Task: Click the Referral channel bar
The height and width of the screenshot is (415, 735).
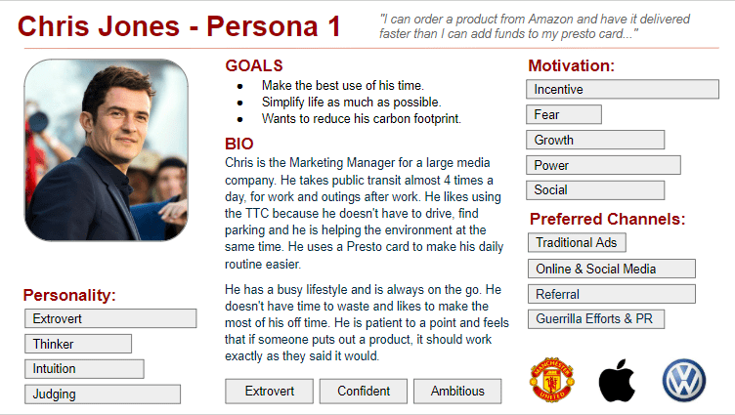Action: pyautogui.click(x=611, y=294)
